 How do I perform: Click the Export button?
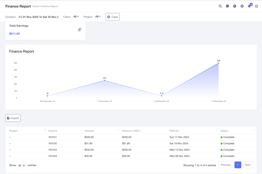pos(13,118)
